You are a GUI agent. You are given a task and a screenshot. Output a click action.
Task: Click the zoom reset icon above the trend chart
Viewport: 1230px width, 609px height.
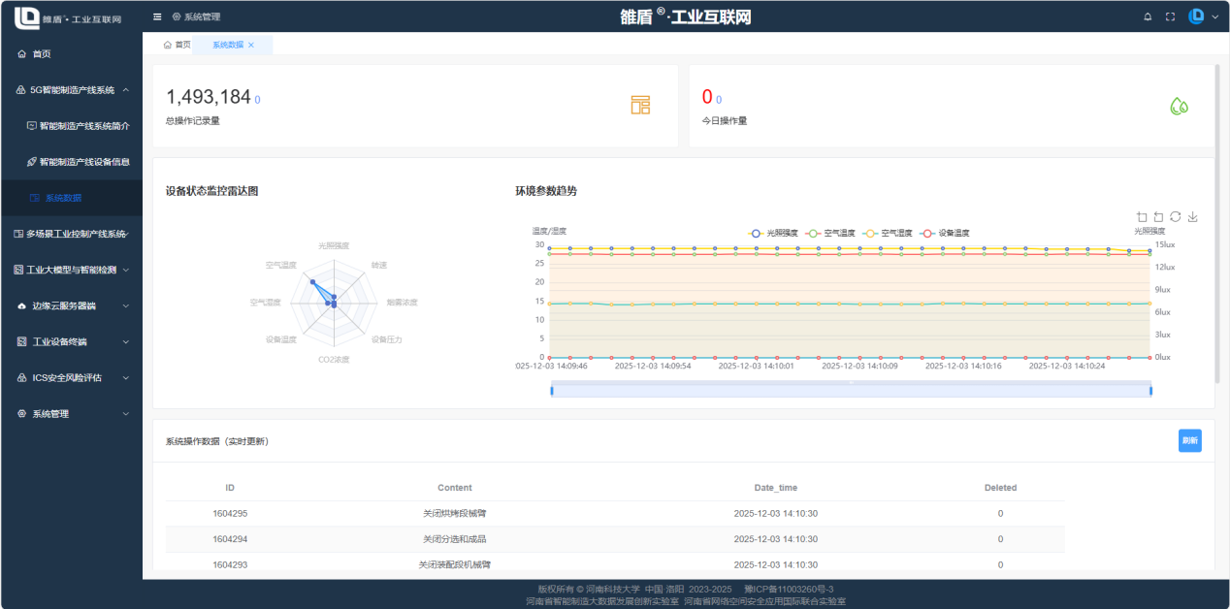pyautogui.click(x=1158, y=216)
